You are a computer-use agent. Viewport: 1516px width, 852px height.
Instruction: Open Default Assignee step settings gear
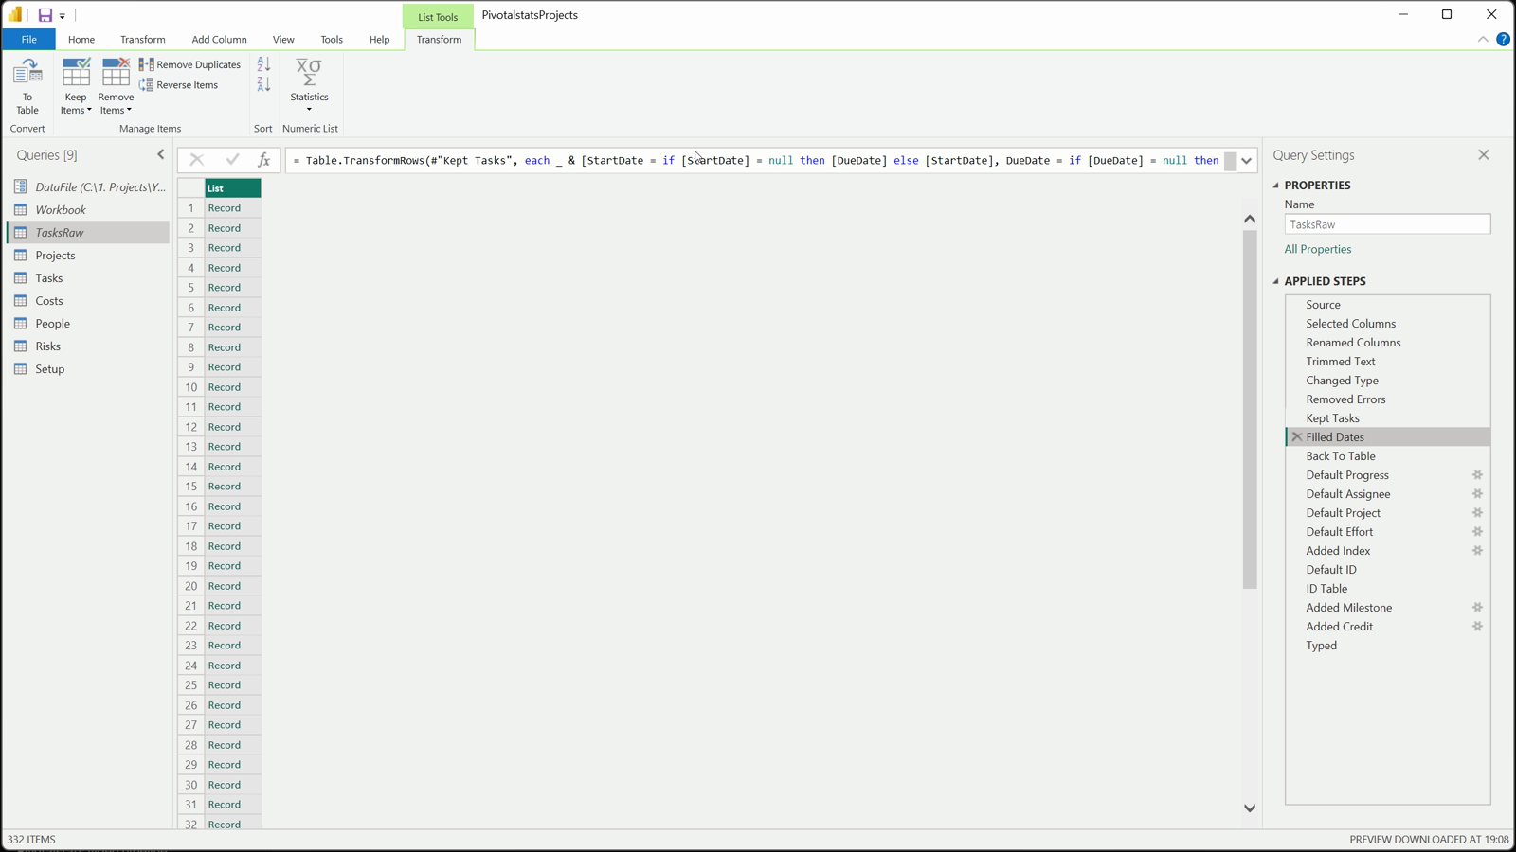[x=1477, y=494]
